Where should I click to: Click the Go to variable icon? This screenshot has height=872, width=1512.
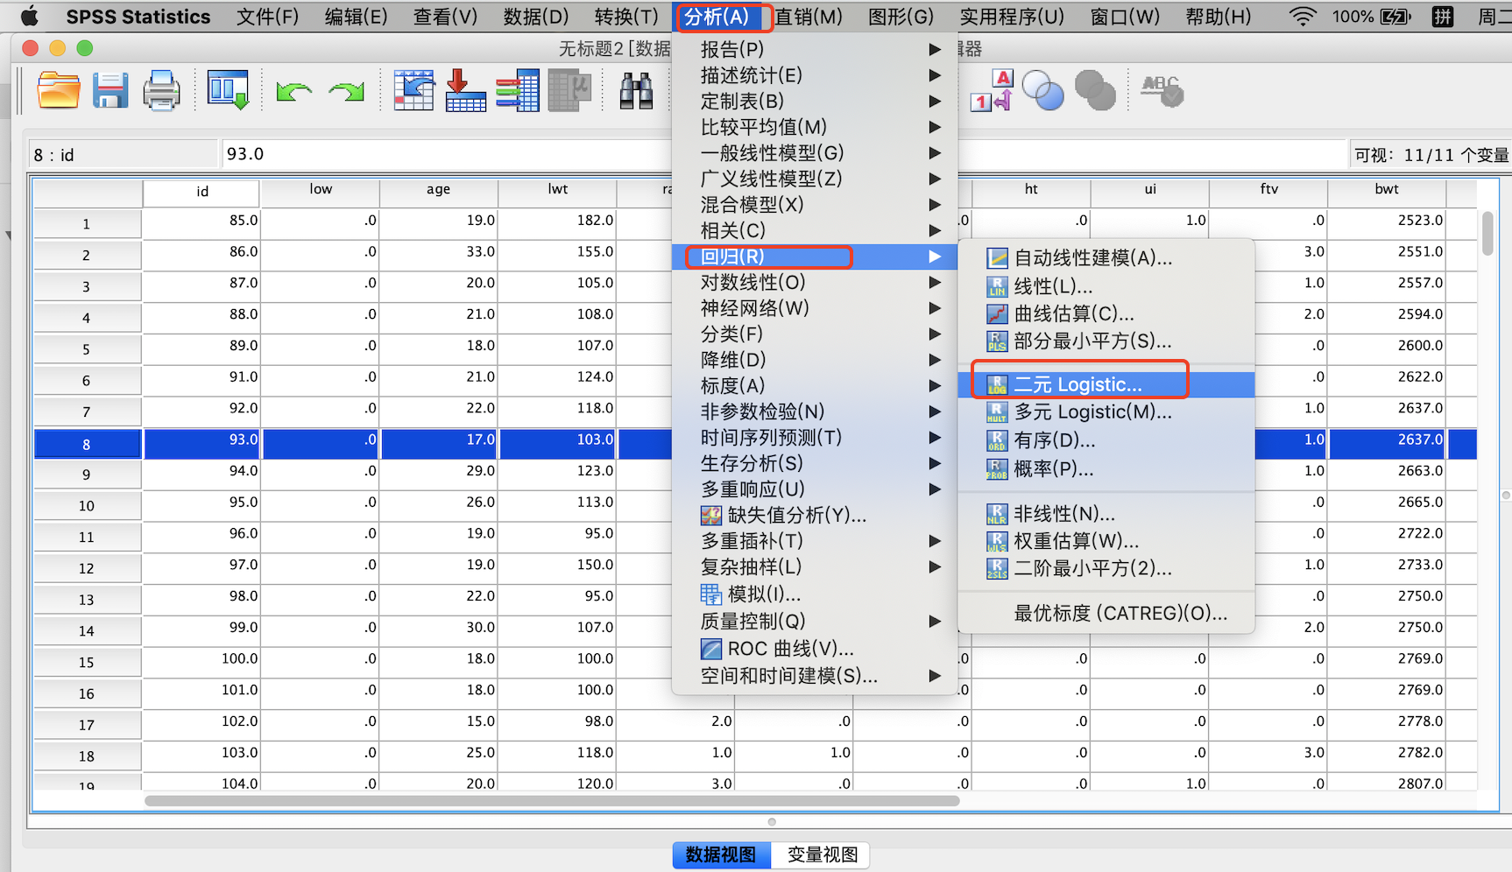tap(465, 90)
